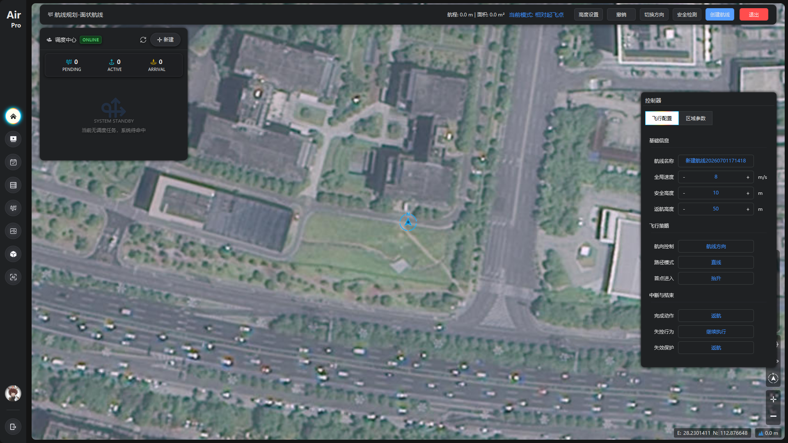Zoom out the map with minus control
Viewport: 788px width, 443px height.
[773, 416]
